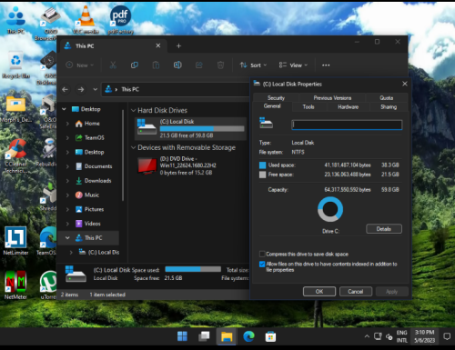Screen dimensions: 455x350
Task: Launch Microsoft Edge from the taskbar
Action: point(248,336)
